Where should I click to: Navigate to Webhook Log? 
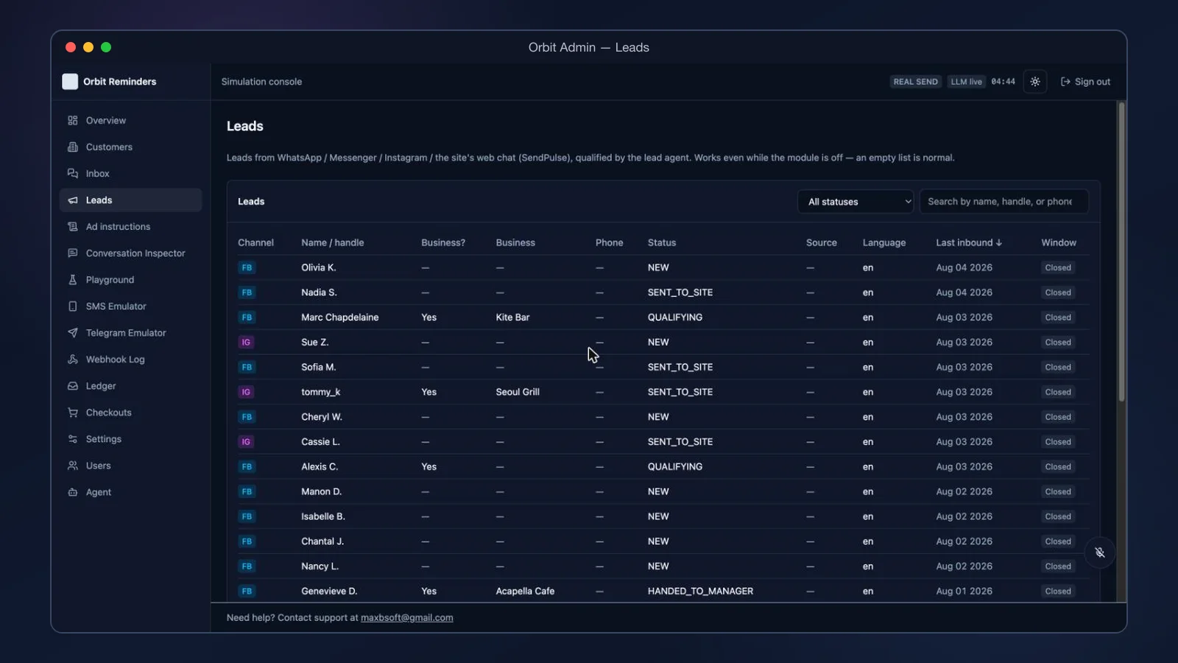(x=130, y=359)
